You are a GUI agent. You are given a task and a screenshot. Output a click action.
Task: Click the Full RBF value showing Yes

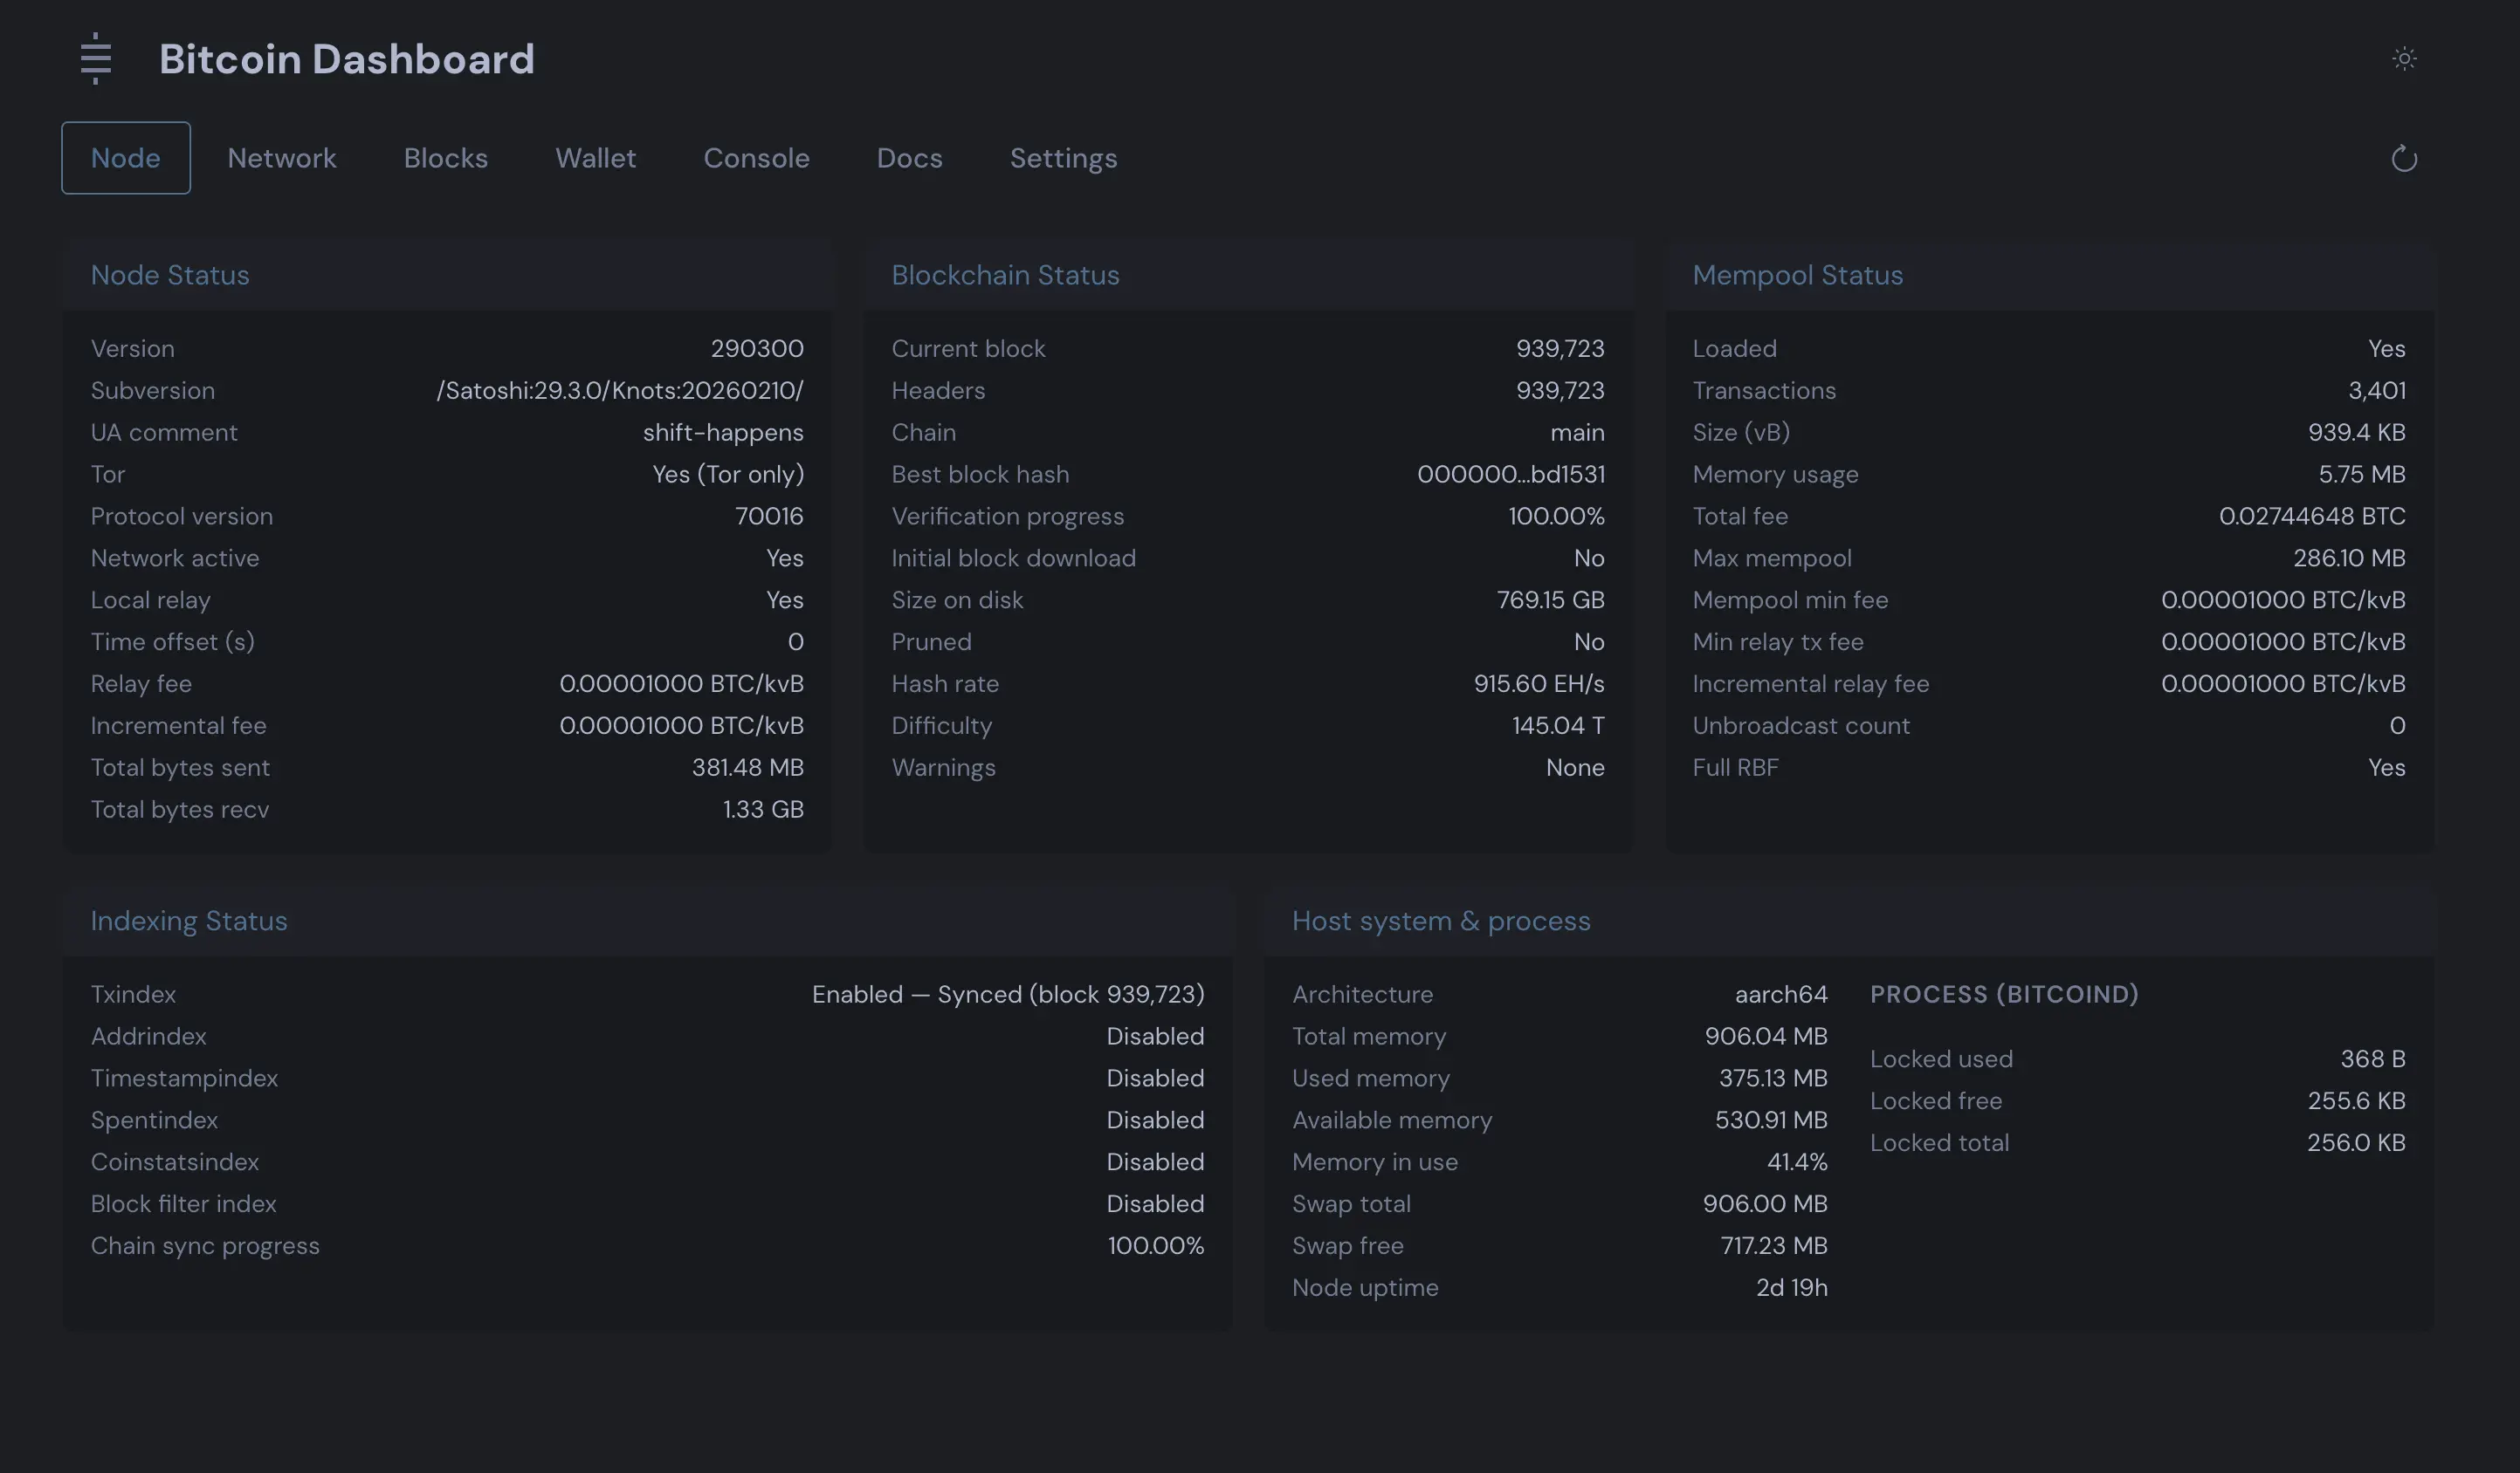[x=2388, y=768]
